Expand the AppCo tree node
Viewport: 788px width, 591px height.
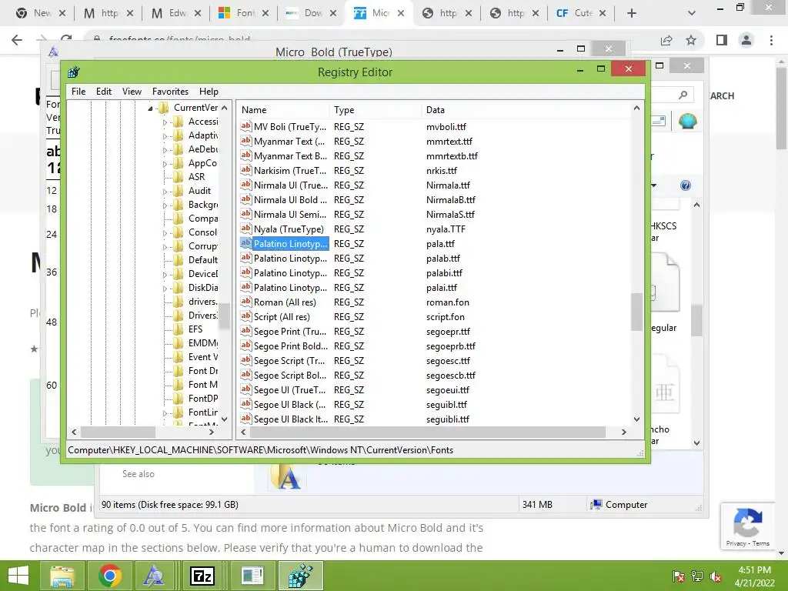pos(165,163)
